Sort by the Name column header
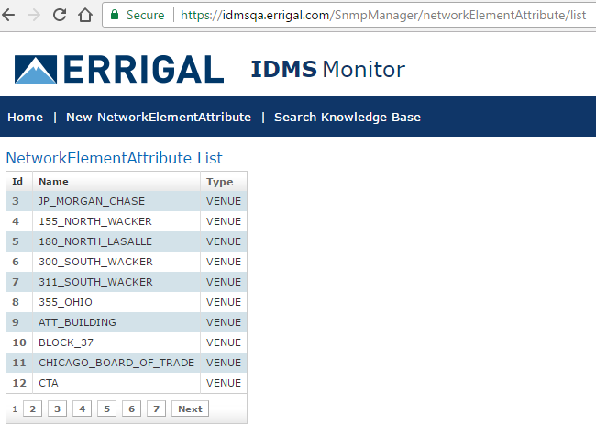The height and width of the screenshot is (426, 596). pos(53,182)
